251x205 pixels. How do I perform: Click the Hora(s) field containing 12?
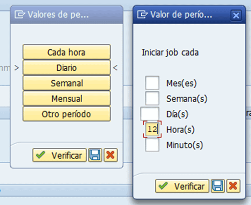tap(152, 129)
